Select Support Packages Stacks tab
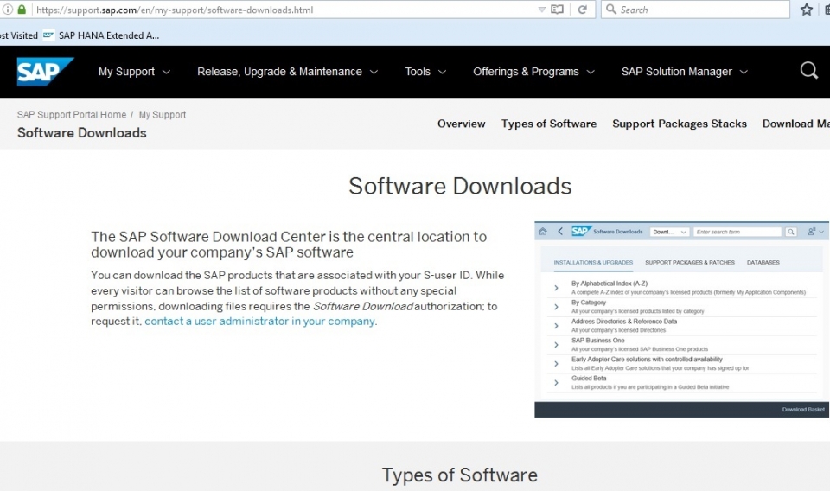Screen dimensions: 830x491 click(680, 124)
